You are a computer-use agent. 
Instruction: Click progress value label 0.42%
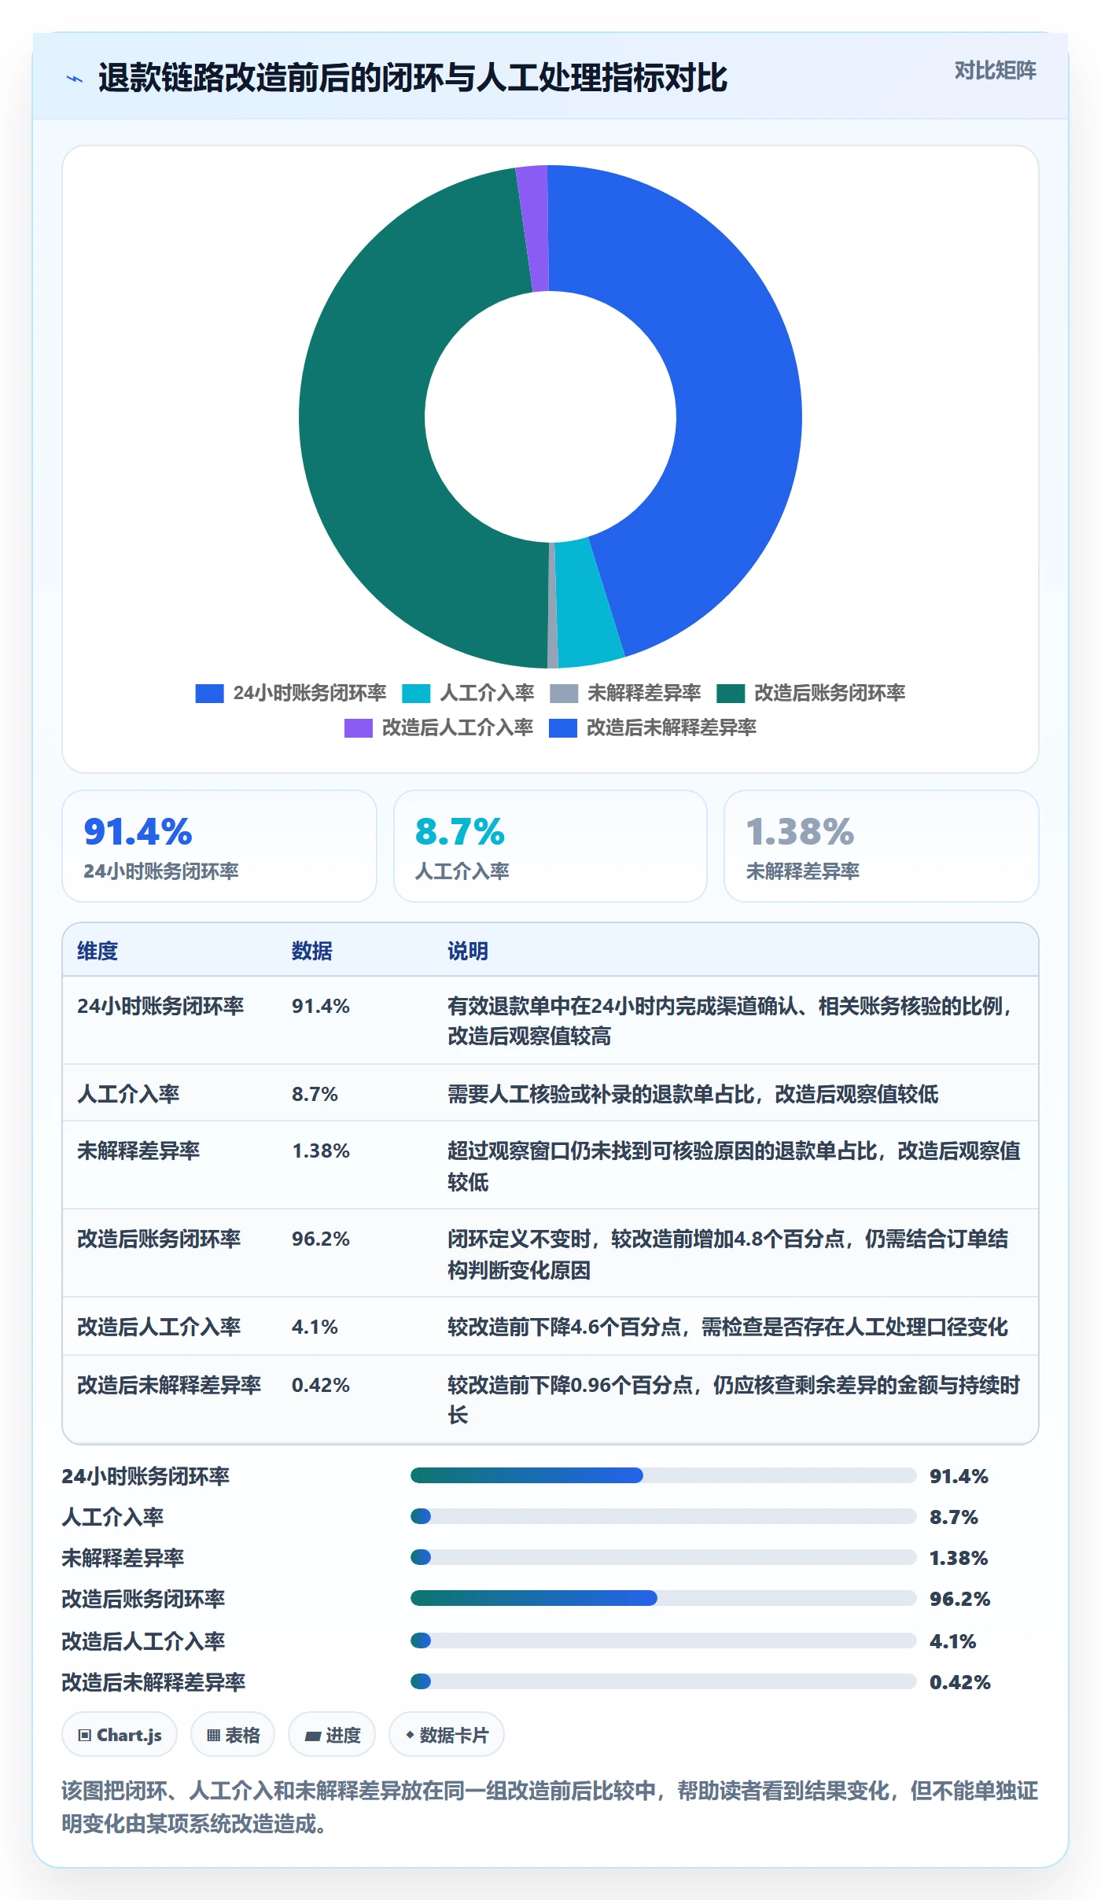coord(959,1682)
